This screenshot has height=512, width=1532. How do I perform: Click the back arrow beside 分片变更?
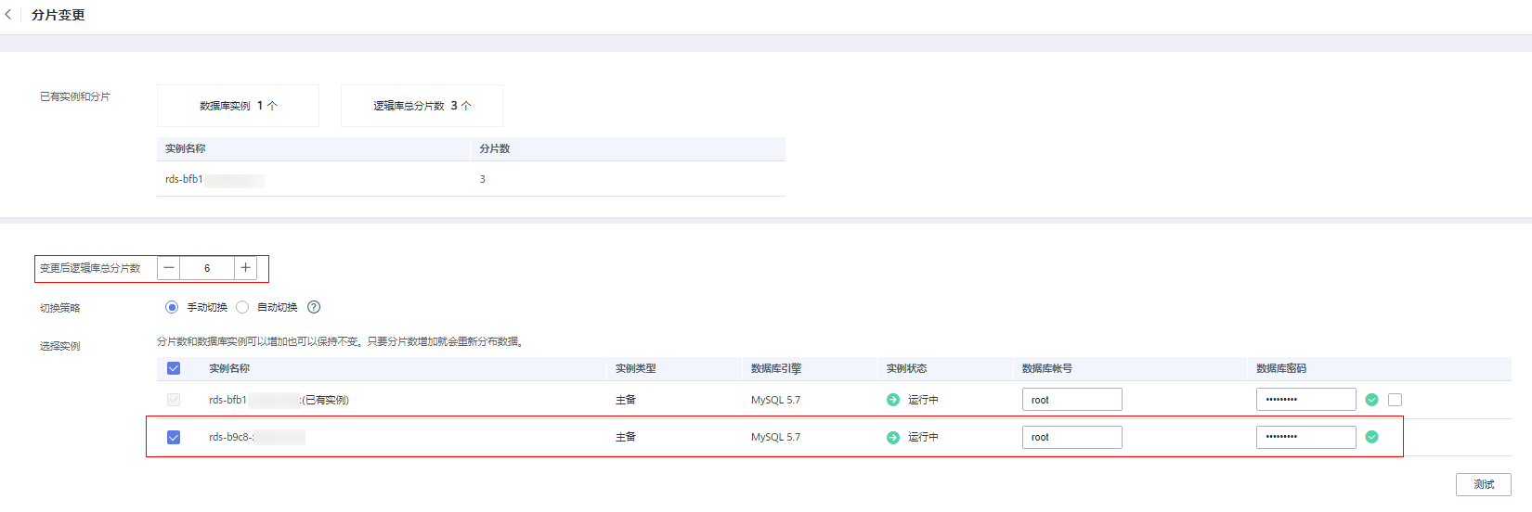(8, 15)
